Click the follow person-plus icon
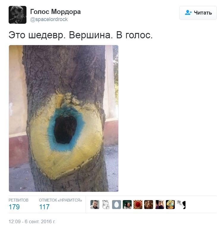This screenshot has height=228, width=217. [x=188, y=12]
